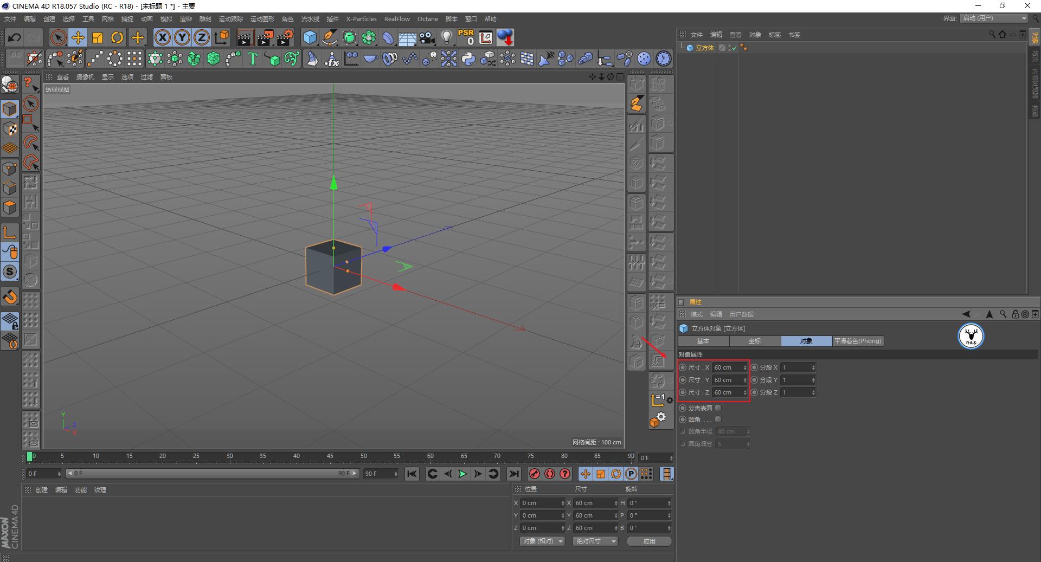Click the Undo arrow icon
Screen dimensions: 1041x562
(14, 37)
